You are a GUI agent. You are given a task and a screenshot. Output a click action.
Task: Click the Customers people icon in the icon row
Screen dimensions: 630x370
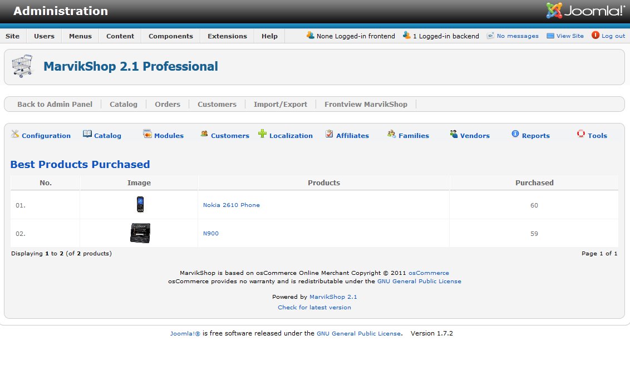coord(204,134)
